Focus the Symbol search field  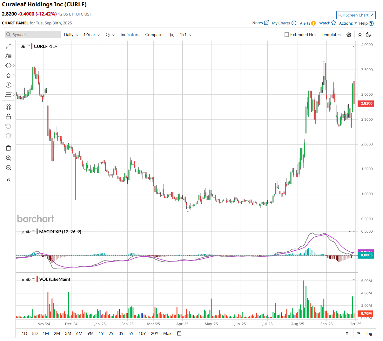(33, 35)
